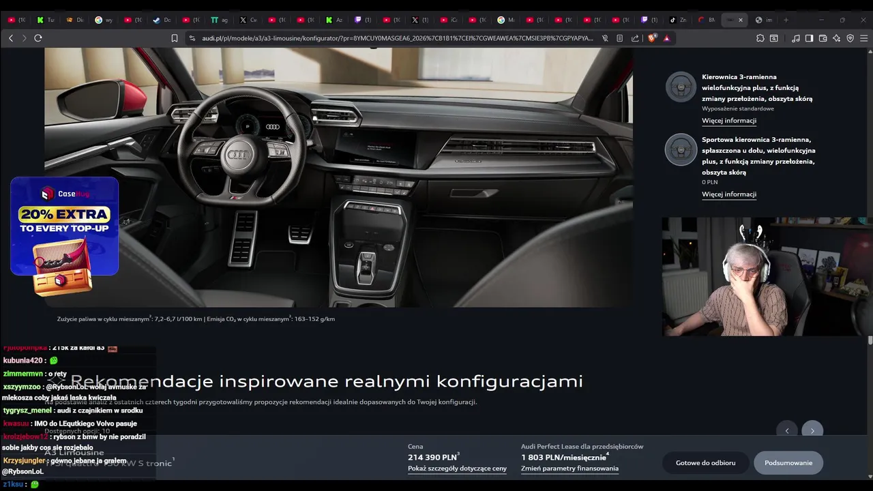Image resolution: width=873 pixels, height=491 pixels.
Task: Click chat username kubunia420
Action: coord(23,360)
